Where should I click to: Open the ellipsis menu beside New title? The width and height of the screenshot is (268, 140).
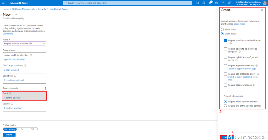pyautogui.click(x=16, y=14)
